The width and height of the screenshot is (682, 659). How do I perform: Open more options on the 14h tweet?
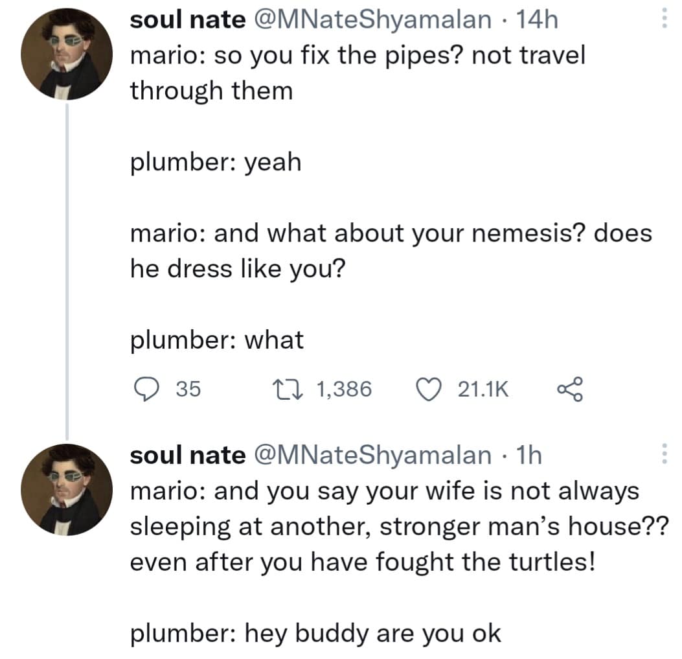pos(663,20)
